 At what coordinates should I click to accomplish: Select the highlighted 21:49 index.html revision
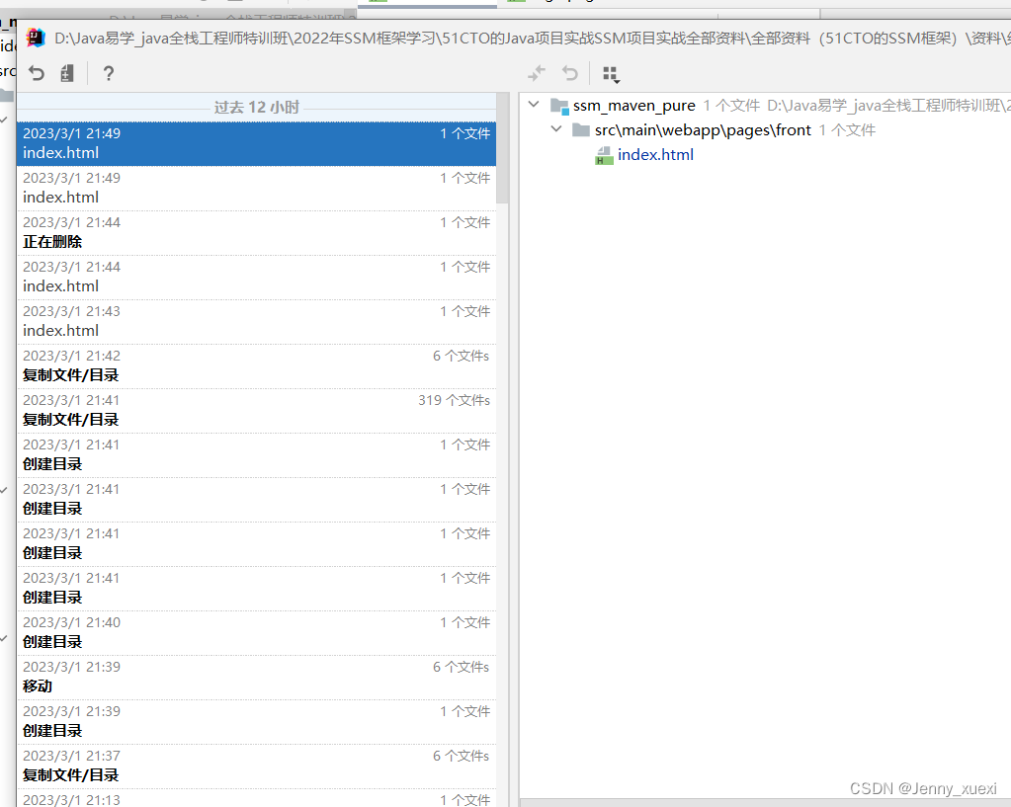(257, 144)
